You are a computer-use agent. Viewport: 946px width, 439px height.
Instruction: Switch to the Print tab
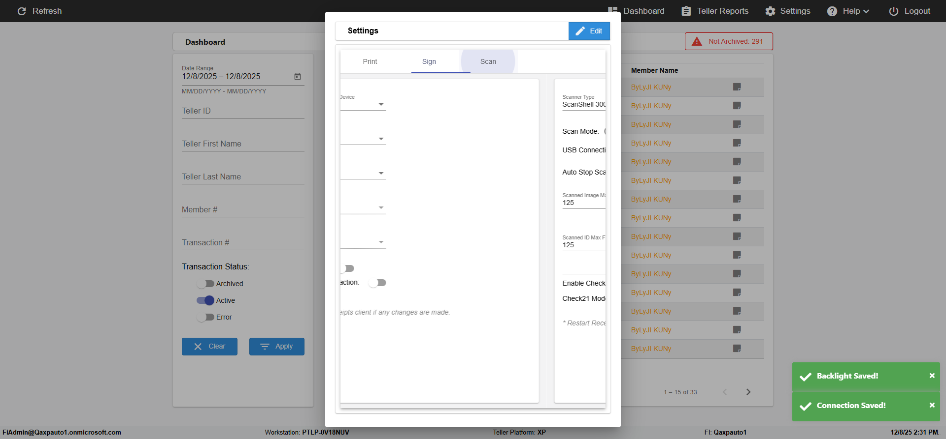(370, 61)
